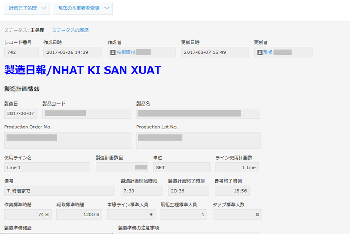
Task: Click the 単位 field showing SET
Action: [x=181, y=168]
